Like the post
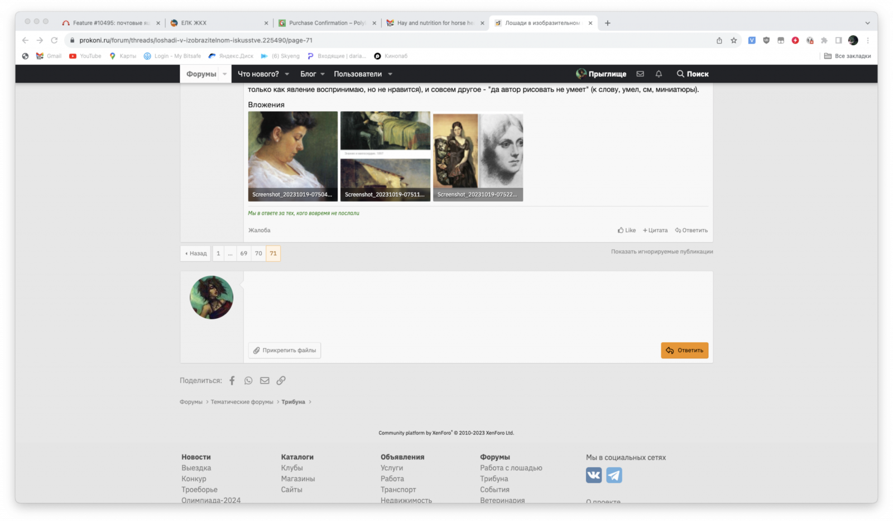This screenshot has width=893, height=522. click(x=627, y=231)
